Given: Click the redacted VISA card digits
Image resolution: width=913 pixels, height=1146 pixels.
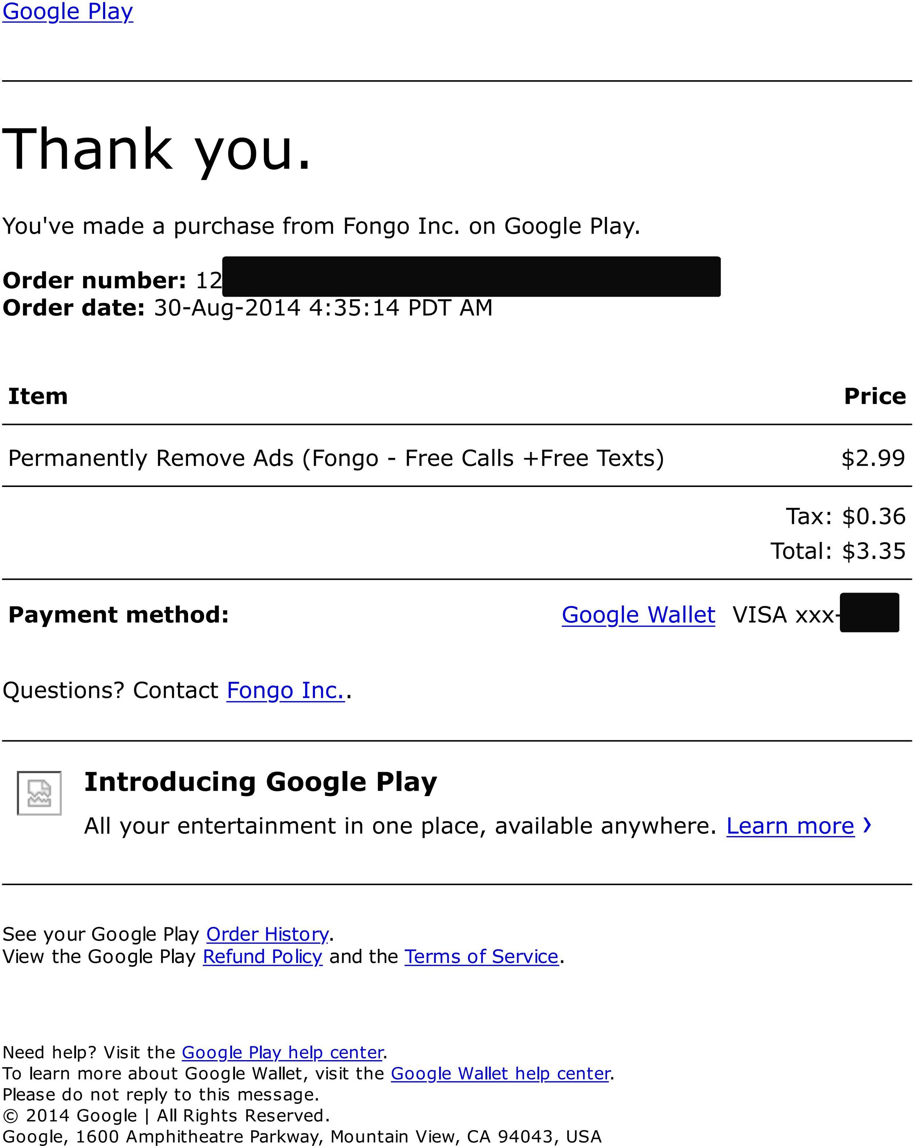Looking at the screenshot, I should (x=869, y=612).
